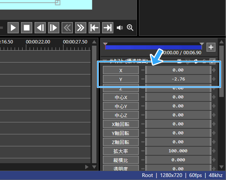The height and width of the screenshot is (180, 226).
Task: Open the X軸回転 animation type button
Action: point(121,124)
